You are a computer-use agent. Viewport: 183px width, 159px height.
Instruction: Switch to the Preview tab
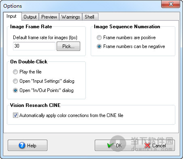[x=49, y=17]
